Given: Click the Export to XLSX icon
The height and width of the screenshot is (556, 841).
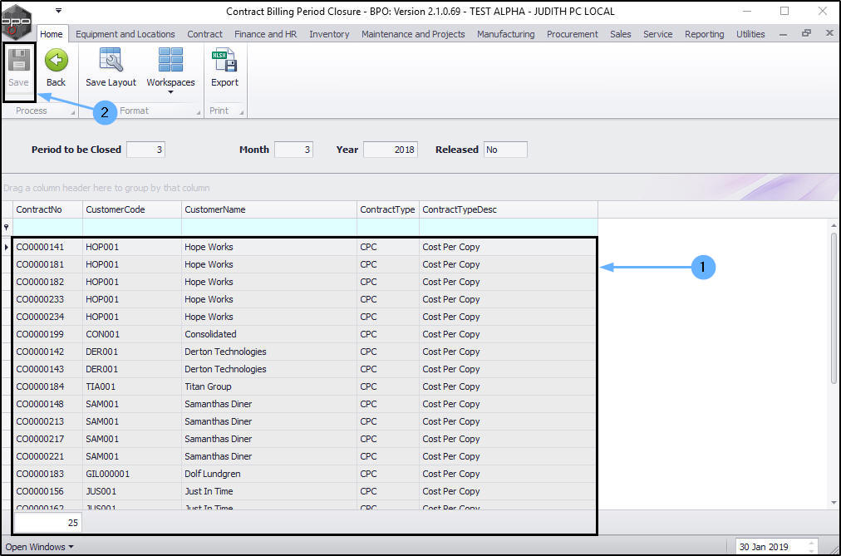Looking at the screenshot, I should point(224,61).
